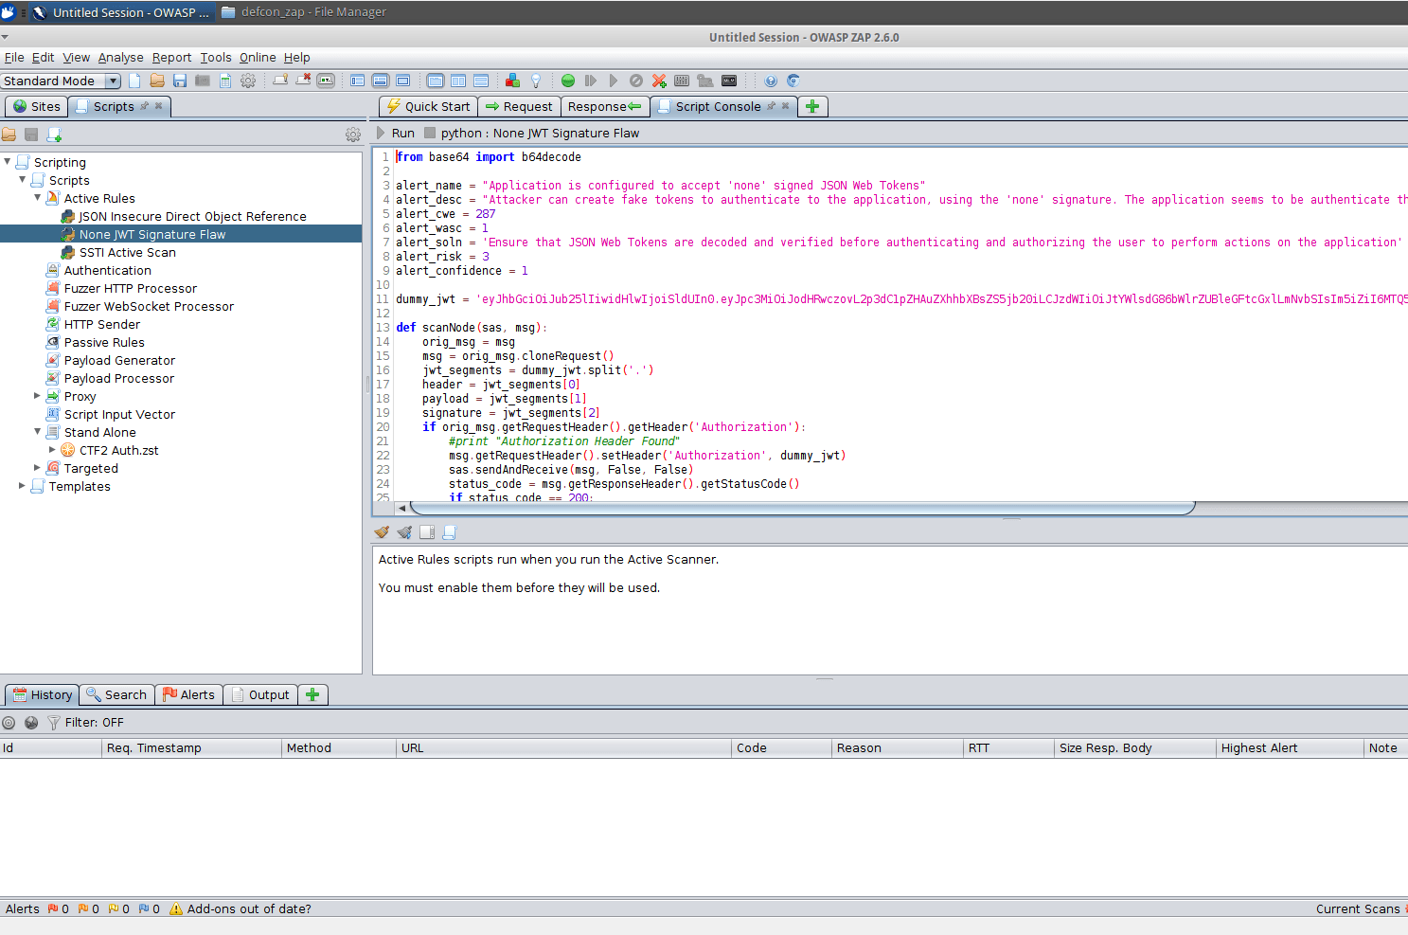This screenshot has width=1408, height=935.
Task: Add a new workspace tab next to Script Console
Action: tap(812, 106)
